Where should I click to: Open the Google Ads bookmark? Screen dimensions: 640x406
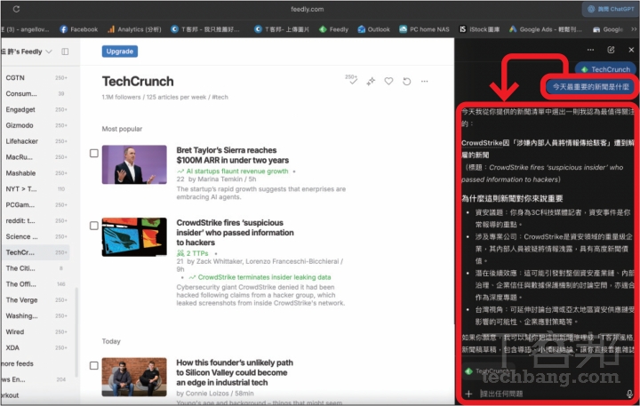(546, 29)
